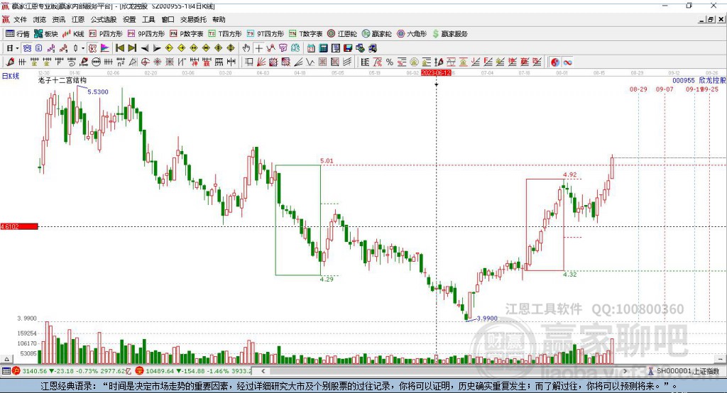This screenshot has width=727, height=393.
Task: Click the blue infinity loop icon
Action: point(567,62)
